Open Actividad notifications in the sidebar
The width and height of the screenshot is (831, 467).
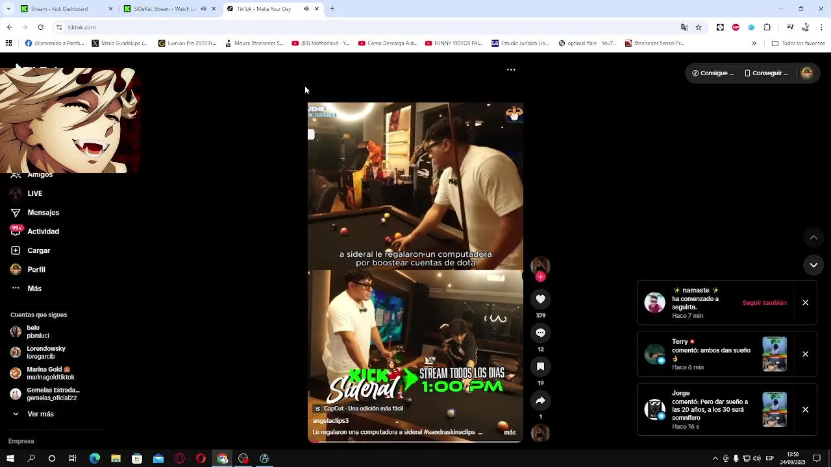[43, 232]
